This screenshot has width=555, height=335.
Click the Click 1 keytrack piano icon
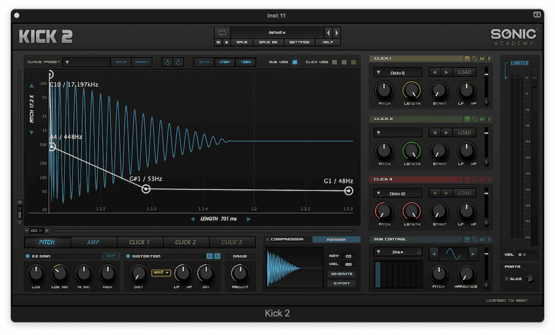click(x=467, y=58)
